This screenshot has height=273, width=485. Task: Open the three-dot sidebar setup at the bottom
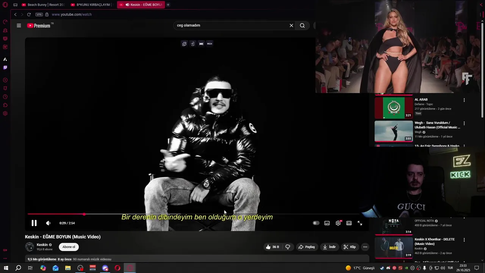pos(5,259)
